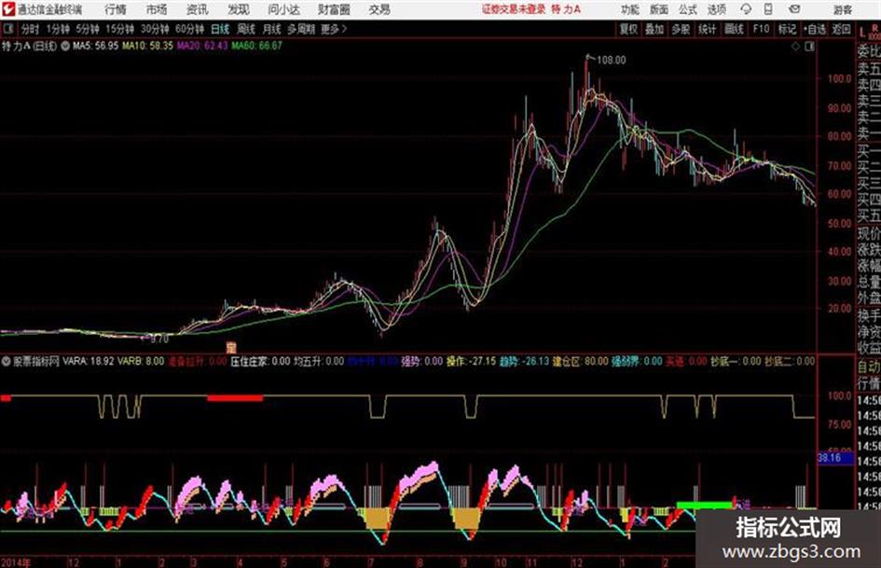Switch to 1分钟 period
The width and height of the screenshot is (881, 568).
click(x=57, y=29)
